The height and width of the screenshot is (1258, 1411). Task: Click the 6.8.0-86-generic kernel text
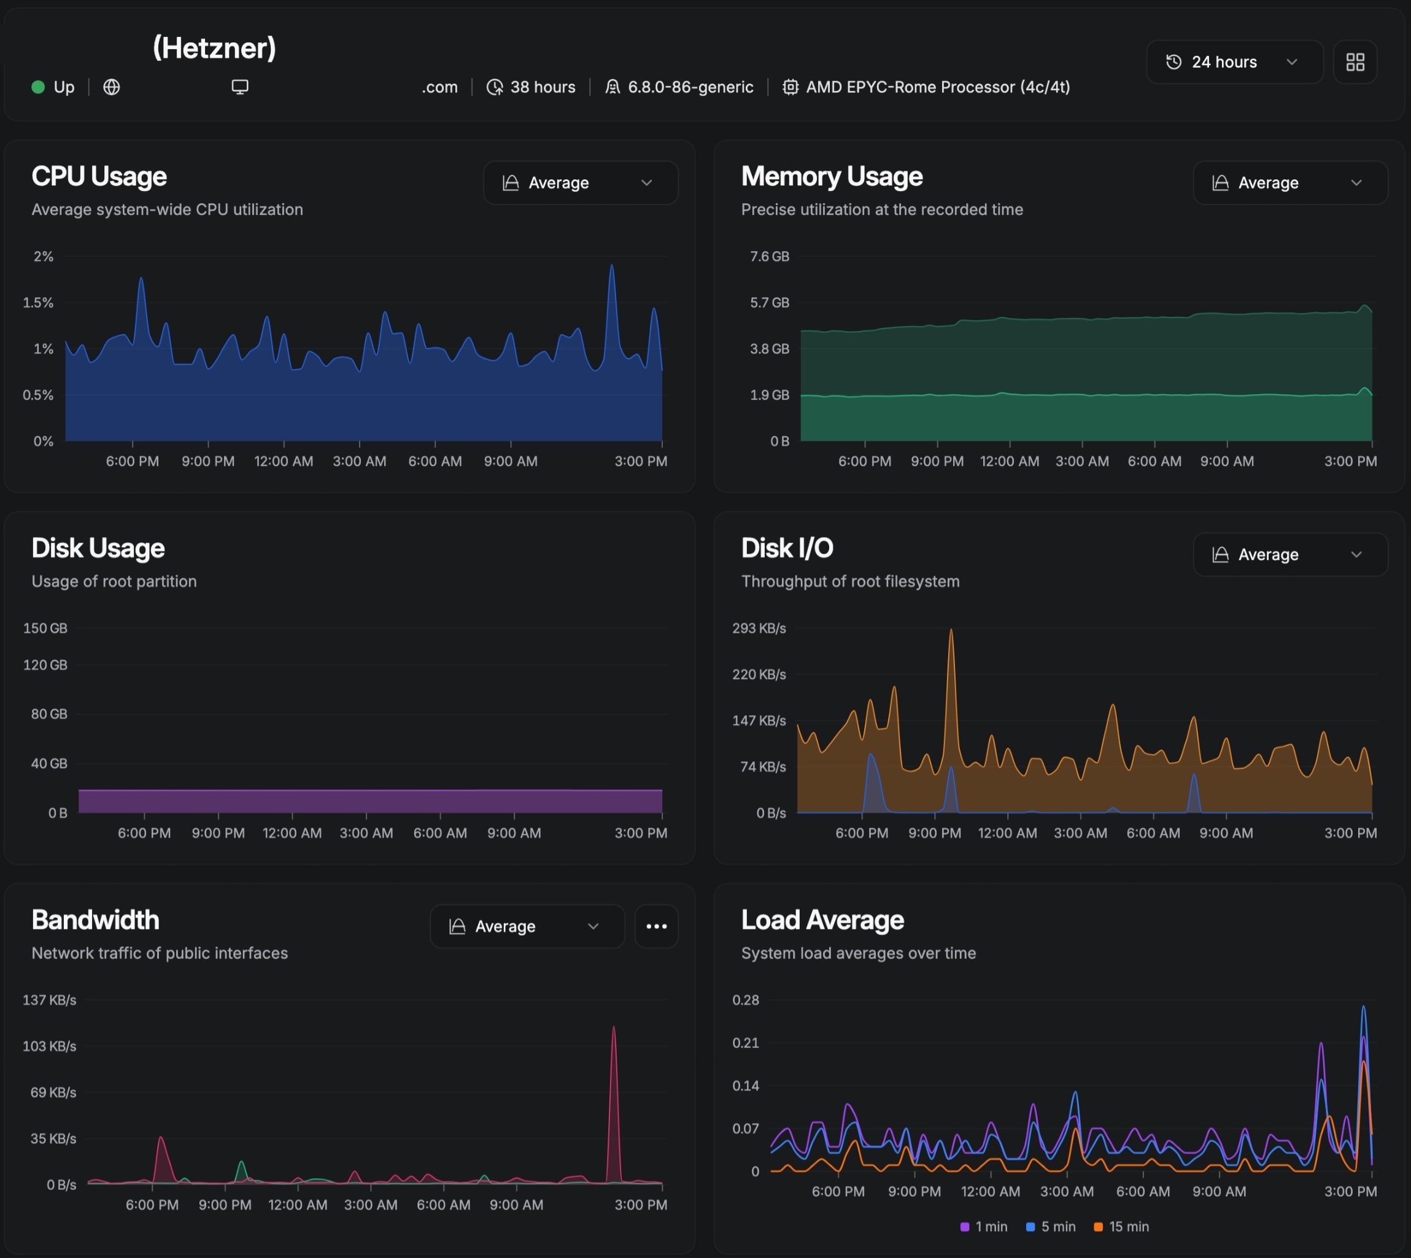[x=690, y=87]
